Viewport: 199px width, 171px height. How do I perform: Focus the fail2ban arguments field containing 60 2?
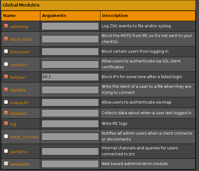pos(70,77)
